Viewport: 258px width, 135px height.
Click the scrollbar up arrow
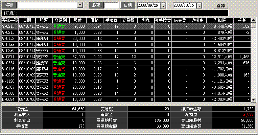point(253,20)
